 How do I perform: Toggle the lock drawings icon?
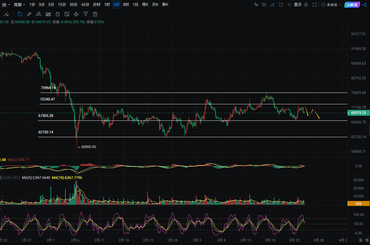[x=58, y=14]
